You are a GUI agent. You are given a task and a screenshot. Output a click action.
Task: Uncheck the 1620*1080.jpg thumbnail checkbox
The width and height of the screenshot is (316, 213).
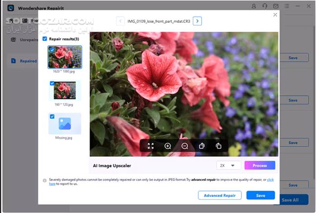pyautogui.click(x=52, y=50)
